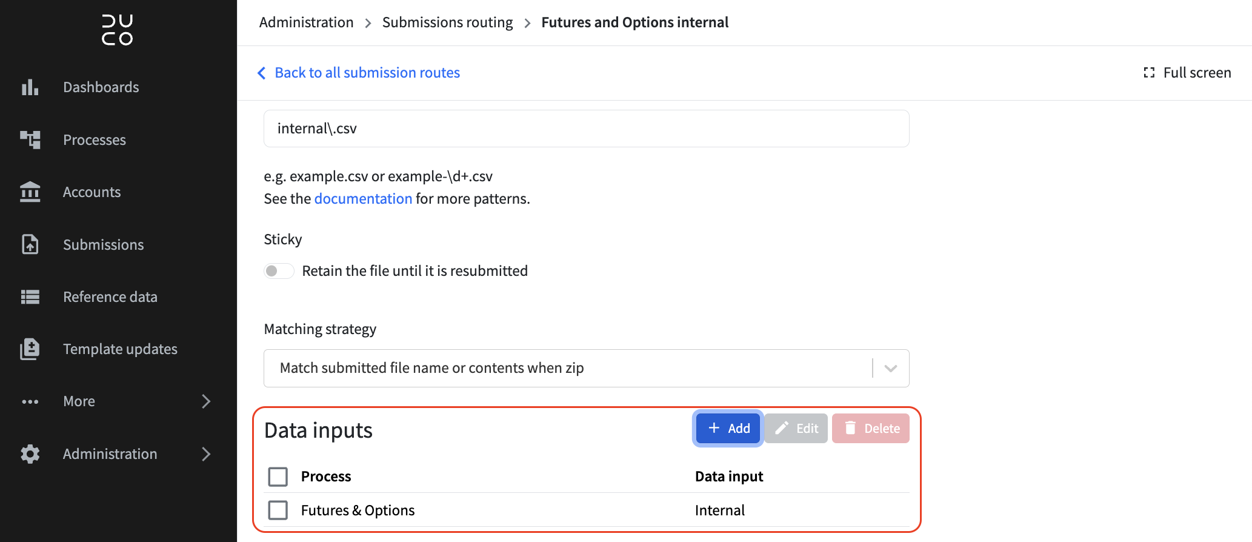Open Accounts bank building icon
Screen dimensions: 1252x542
(30, 192)
